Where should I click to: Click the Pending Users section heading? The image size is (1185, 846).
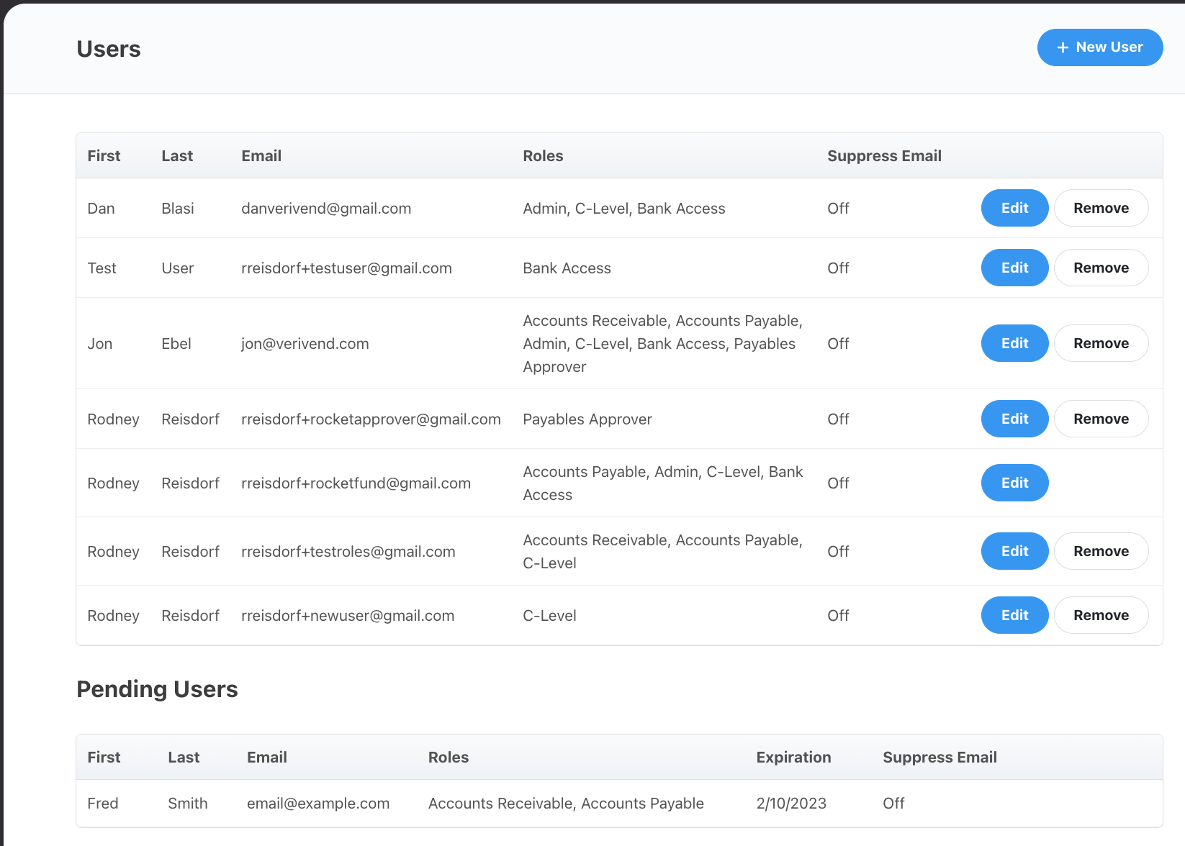click(x=157, y=688)
